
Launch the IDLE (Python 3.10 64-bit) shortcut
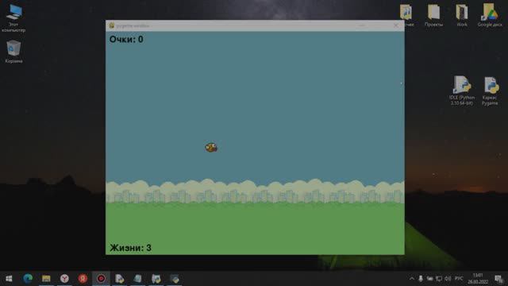462,91
